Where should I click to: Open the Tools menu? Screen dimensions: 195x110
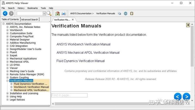click(43, 8)
